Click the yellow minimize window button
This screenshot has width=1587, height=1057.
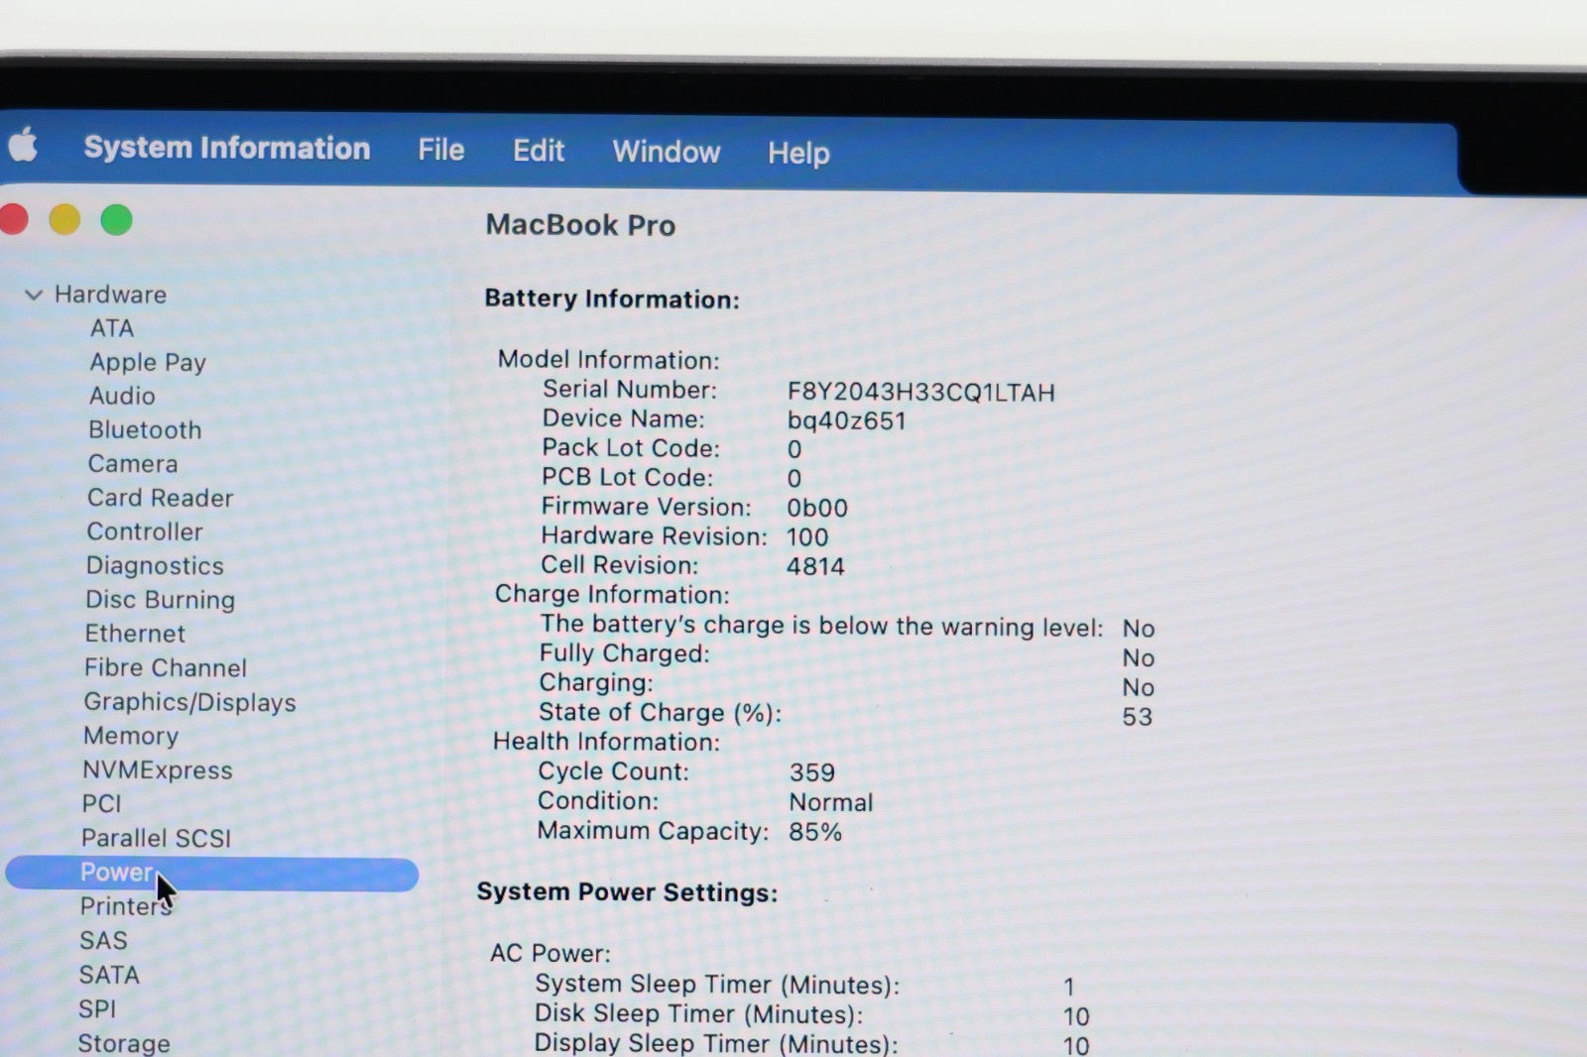[64, 219]
